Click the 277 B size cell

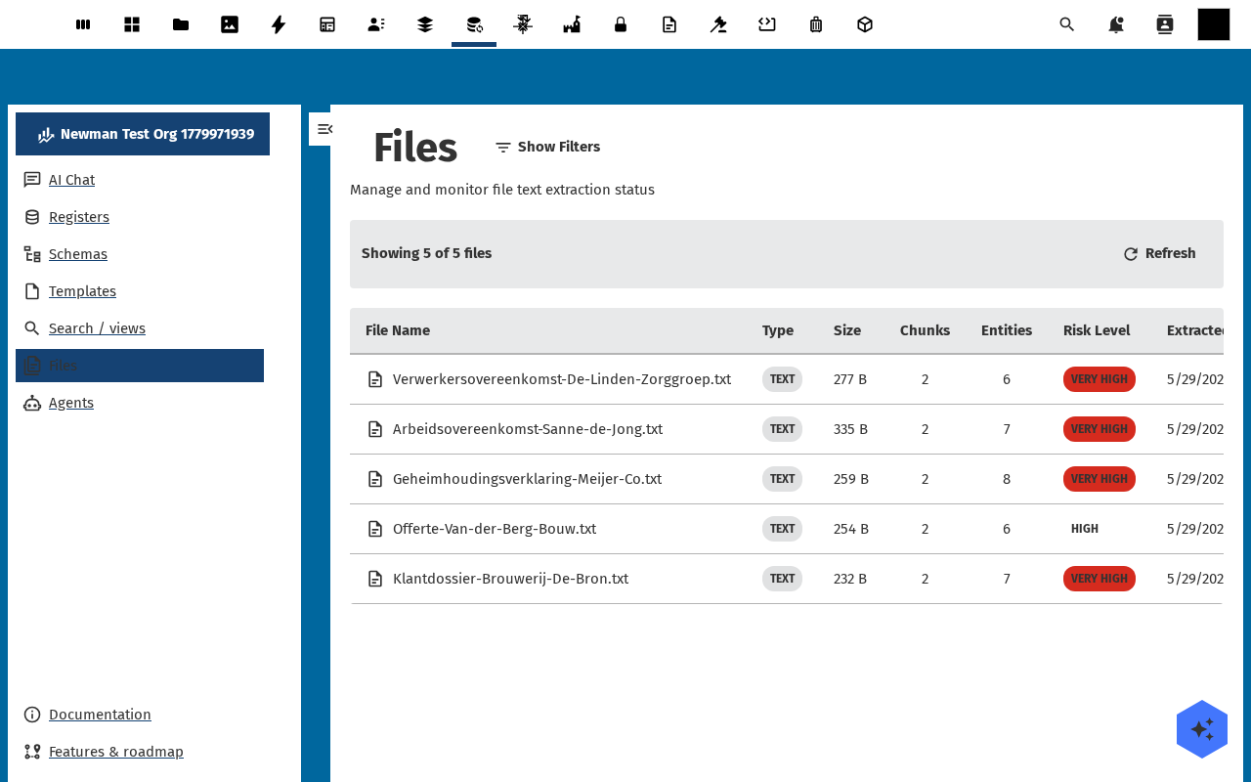tap(850, 379)
